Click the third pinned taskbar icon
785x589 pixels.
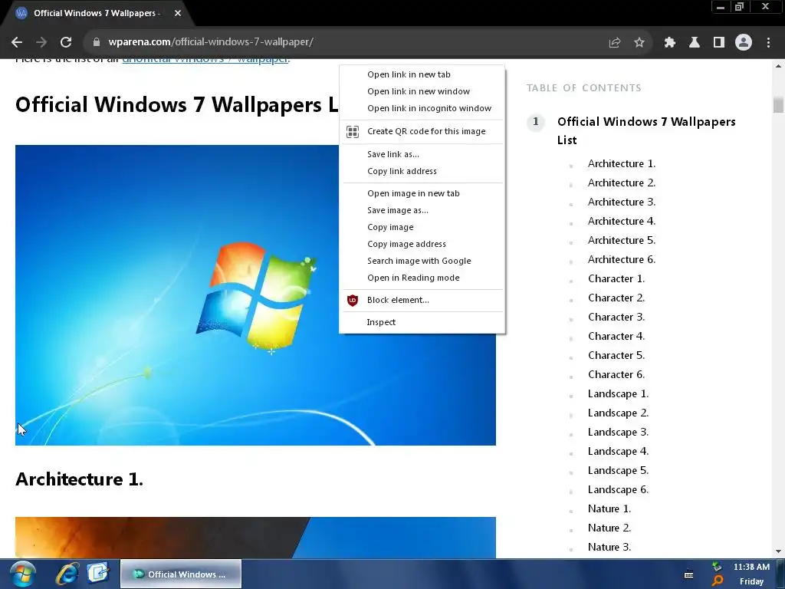tap(97, 574)
